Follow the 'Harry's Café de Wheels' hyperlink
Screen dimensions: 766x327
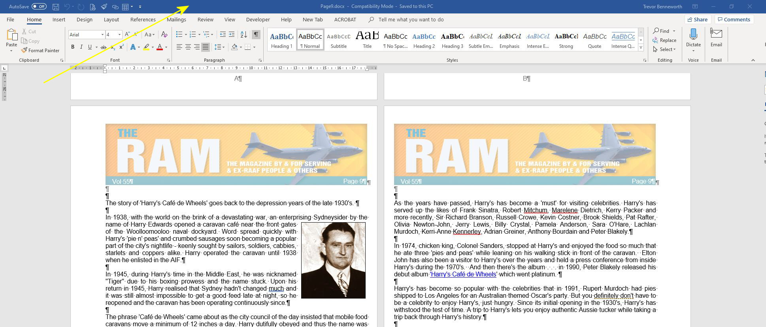click(x=463, y=274)
